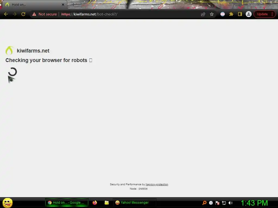The image size is (278, 208).
Task: Open the network tray icon
Action: click(x=224, y=203)
